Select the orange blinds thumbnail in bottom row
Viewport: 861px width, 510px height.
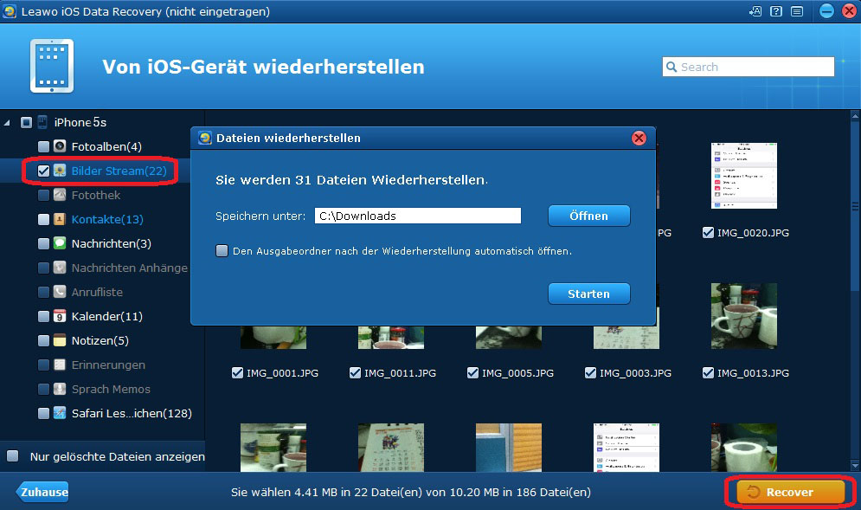pyautogui.click(x=509, y=448)
